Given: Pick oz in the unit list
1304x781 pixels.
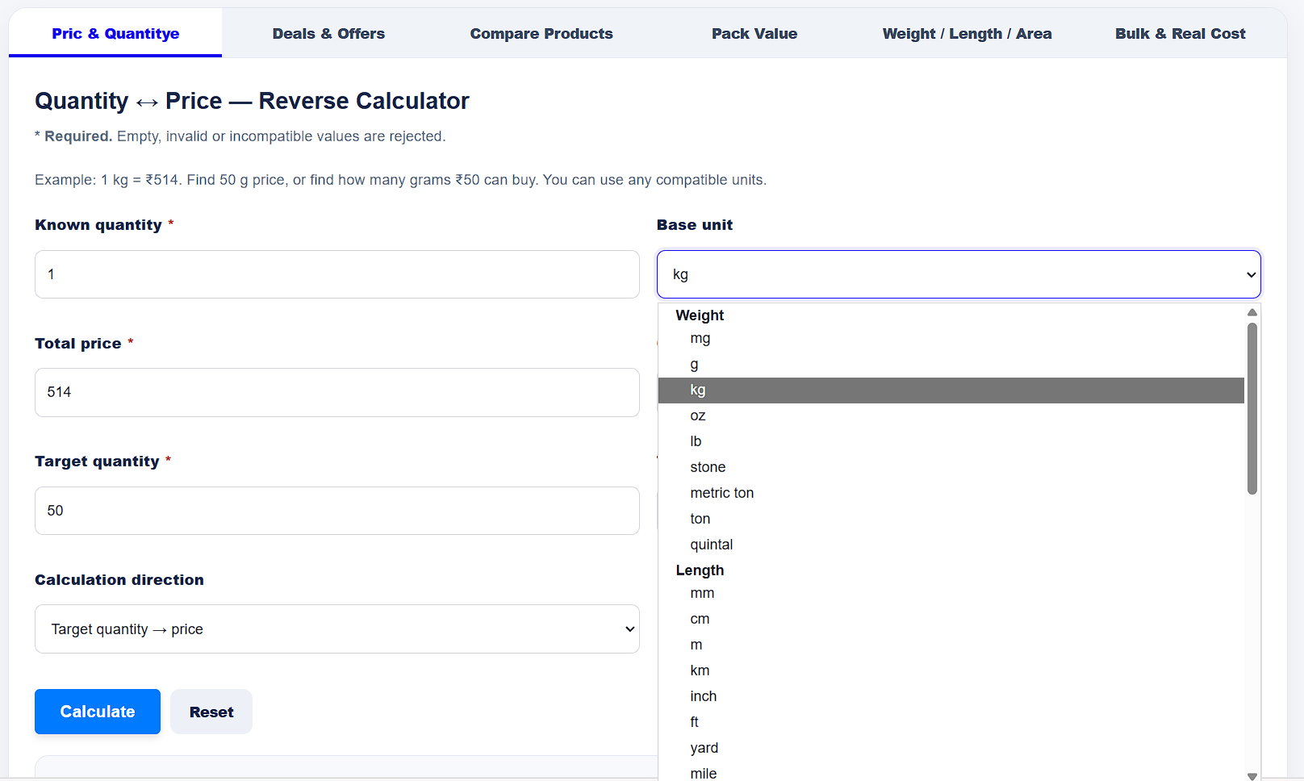Looking at the screenshot, I should (x=951, y=416).
